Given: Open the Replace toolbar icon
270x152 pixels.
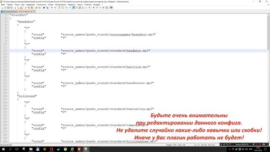Looking at the screenshot, I should coord(47,8).
